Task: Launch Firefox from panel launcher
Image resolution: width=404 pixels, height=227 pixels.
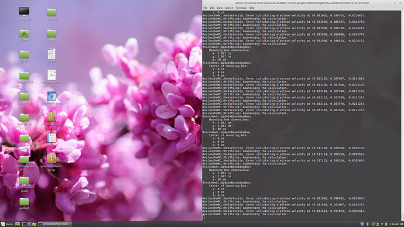Action: point(29,224)
